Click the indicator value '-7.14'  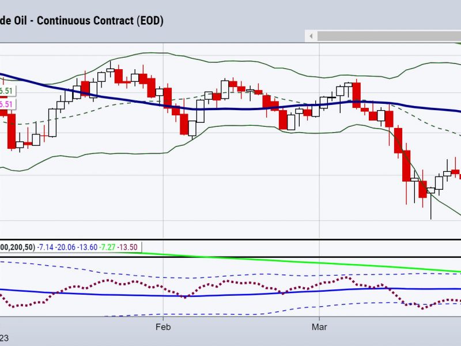coord(46,247)
